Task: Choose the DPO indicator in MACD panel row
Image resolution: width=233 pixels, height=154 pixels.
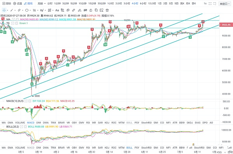Action: [205, 123]
